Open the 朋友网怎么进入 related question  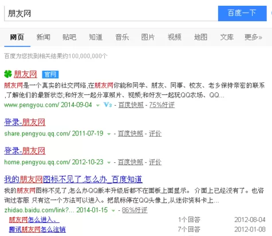[34, 219]
